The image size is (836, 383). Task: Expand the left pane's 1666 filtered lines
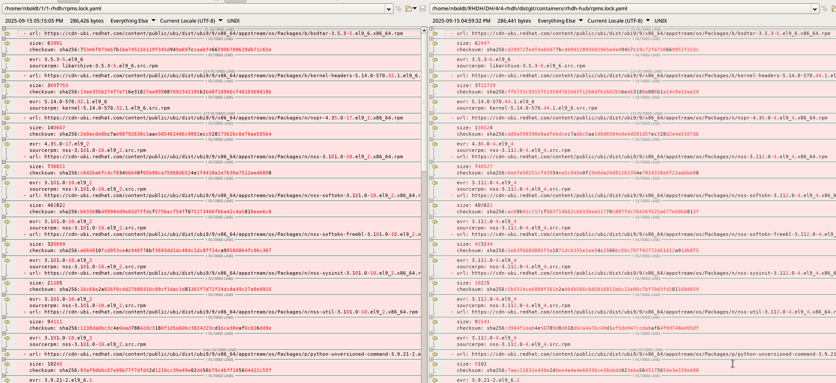[x=4, y=350]
